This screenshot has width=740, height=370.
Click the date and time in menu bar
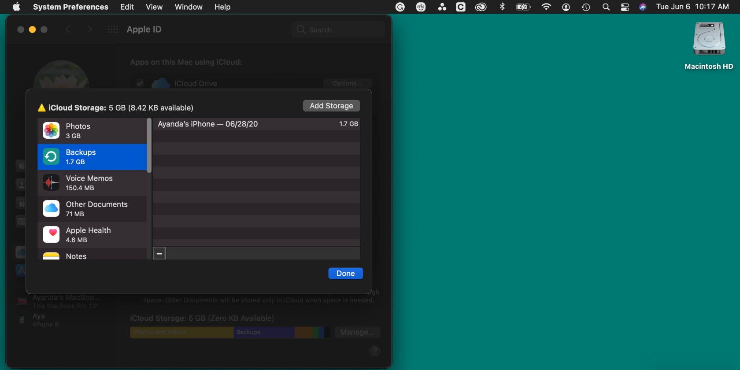click(692, 7)
